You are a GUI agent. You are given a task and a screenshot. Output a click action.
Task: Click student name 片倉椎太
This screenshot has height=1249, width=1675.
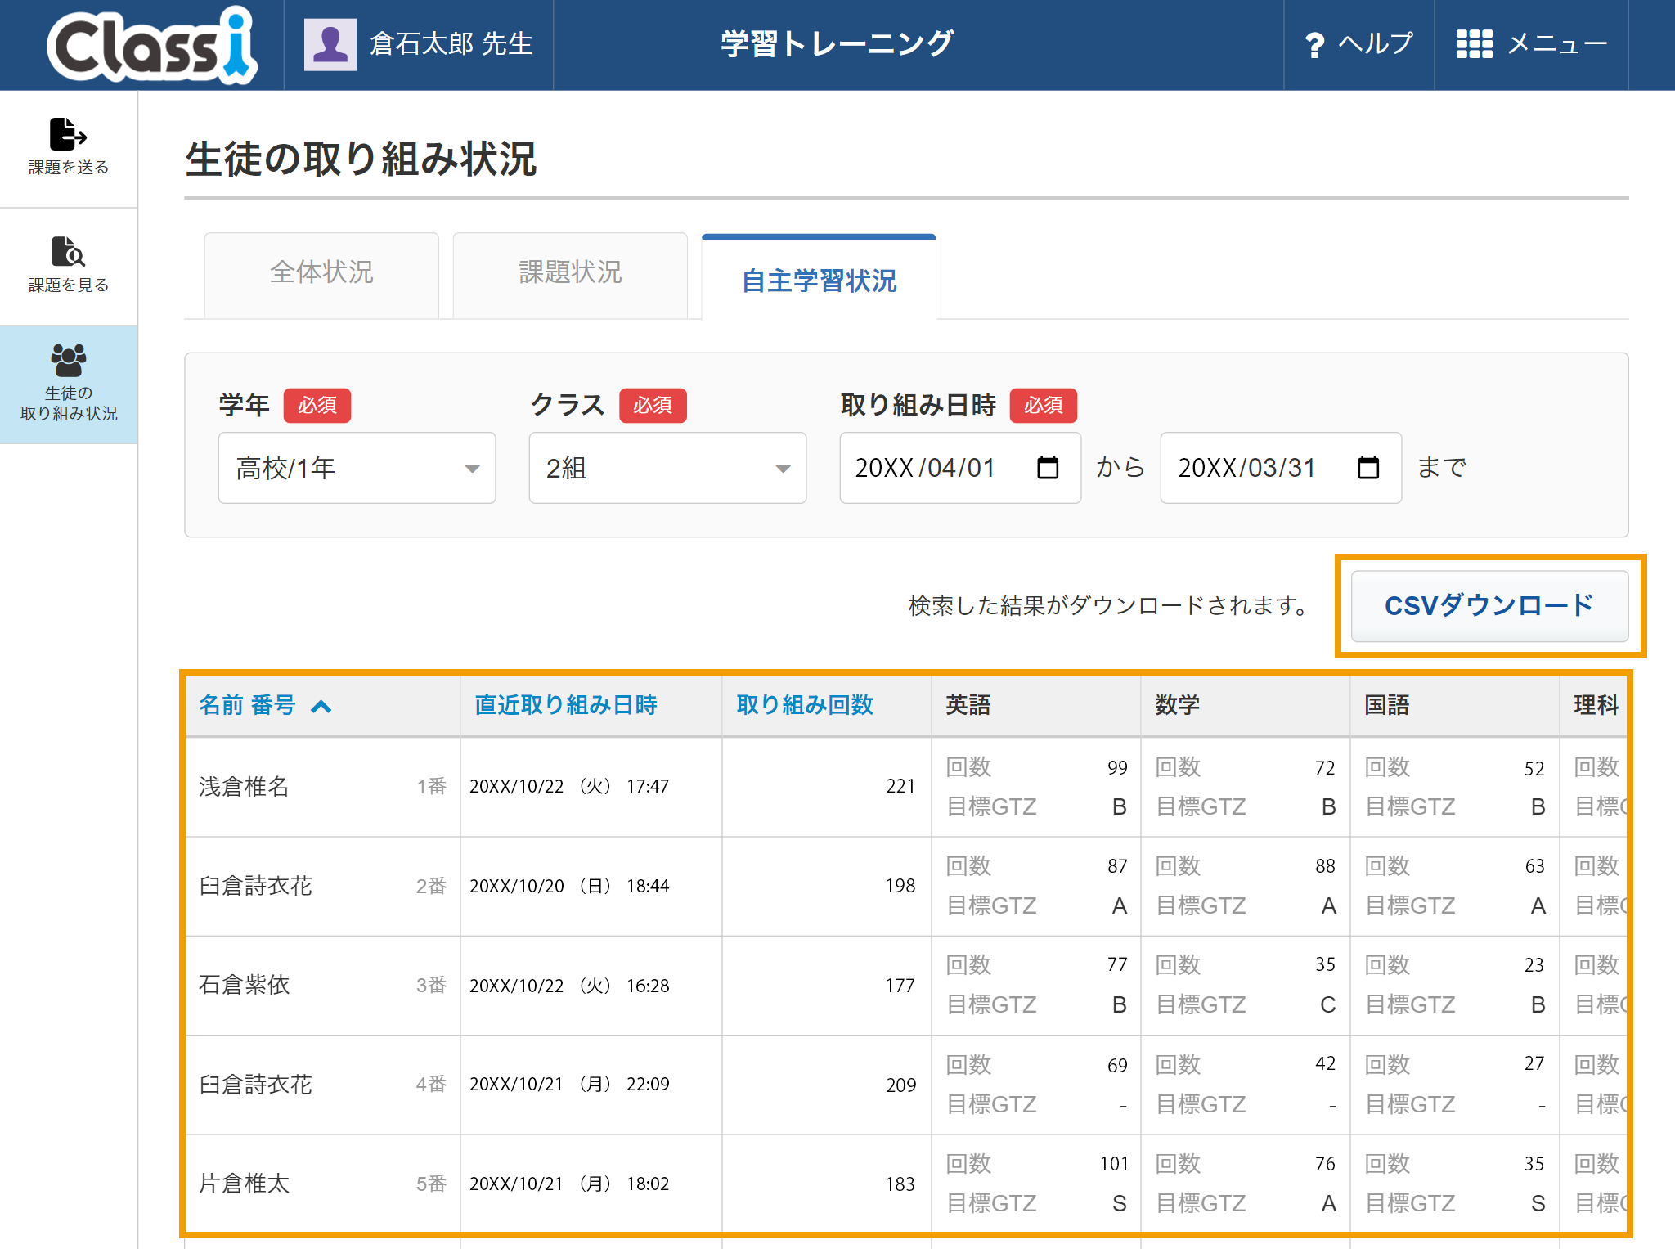[x=244, y=1184]
